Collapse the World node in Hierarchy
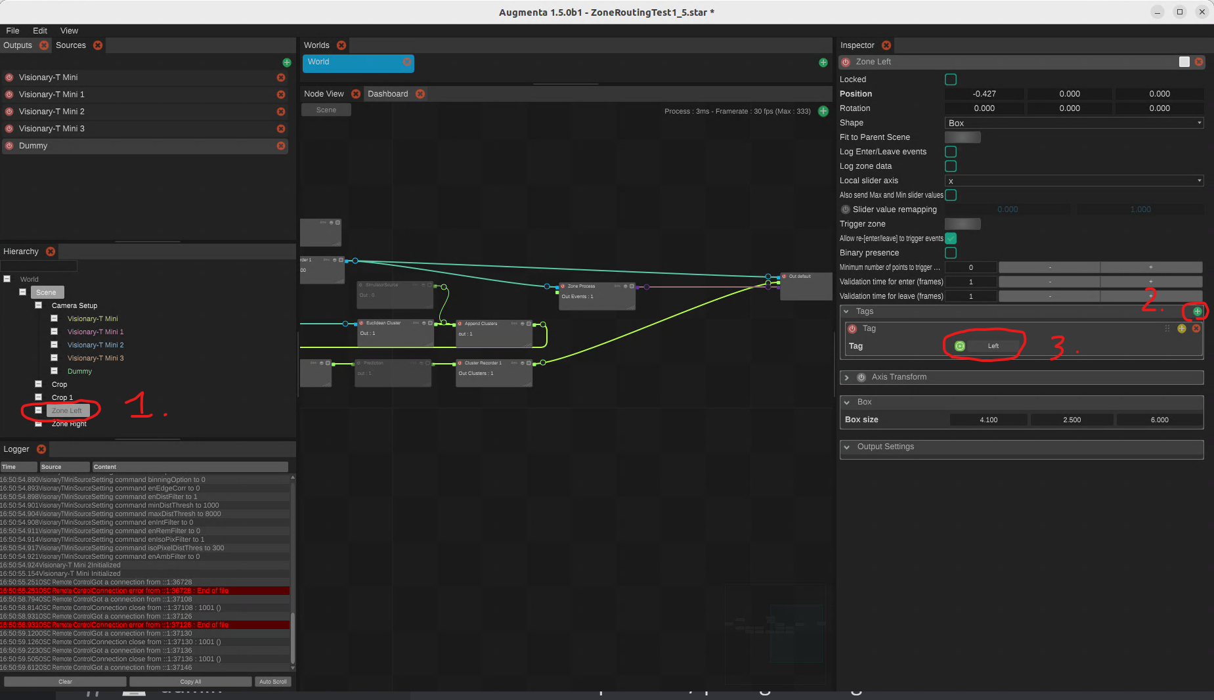The image size is (1214, 700). (7, 279)
